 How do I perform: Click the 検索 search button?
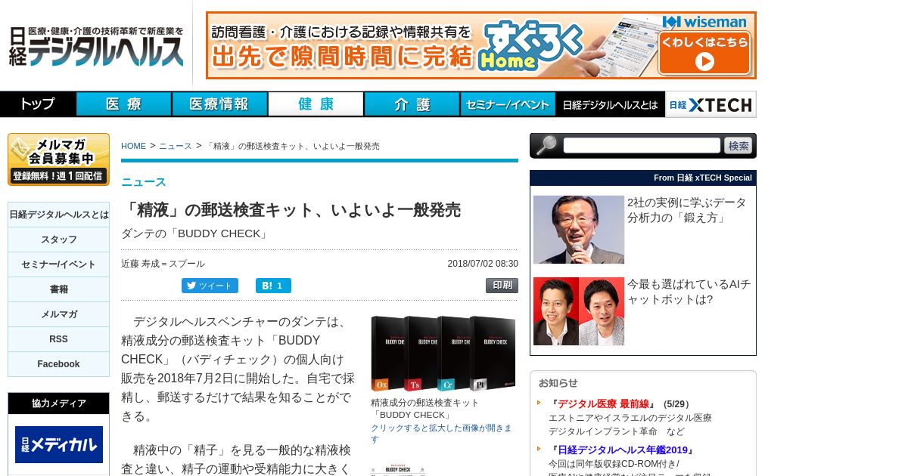738,146
